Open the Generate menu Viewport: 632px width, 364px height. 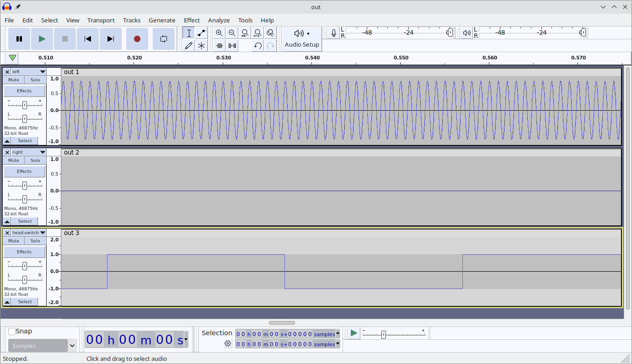click(162, 20)
